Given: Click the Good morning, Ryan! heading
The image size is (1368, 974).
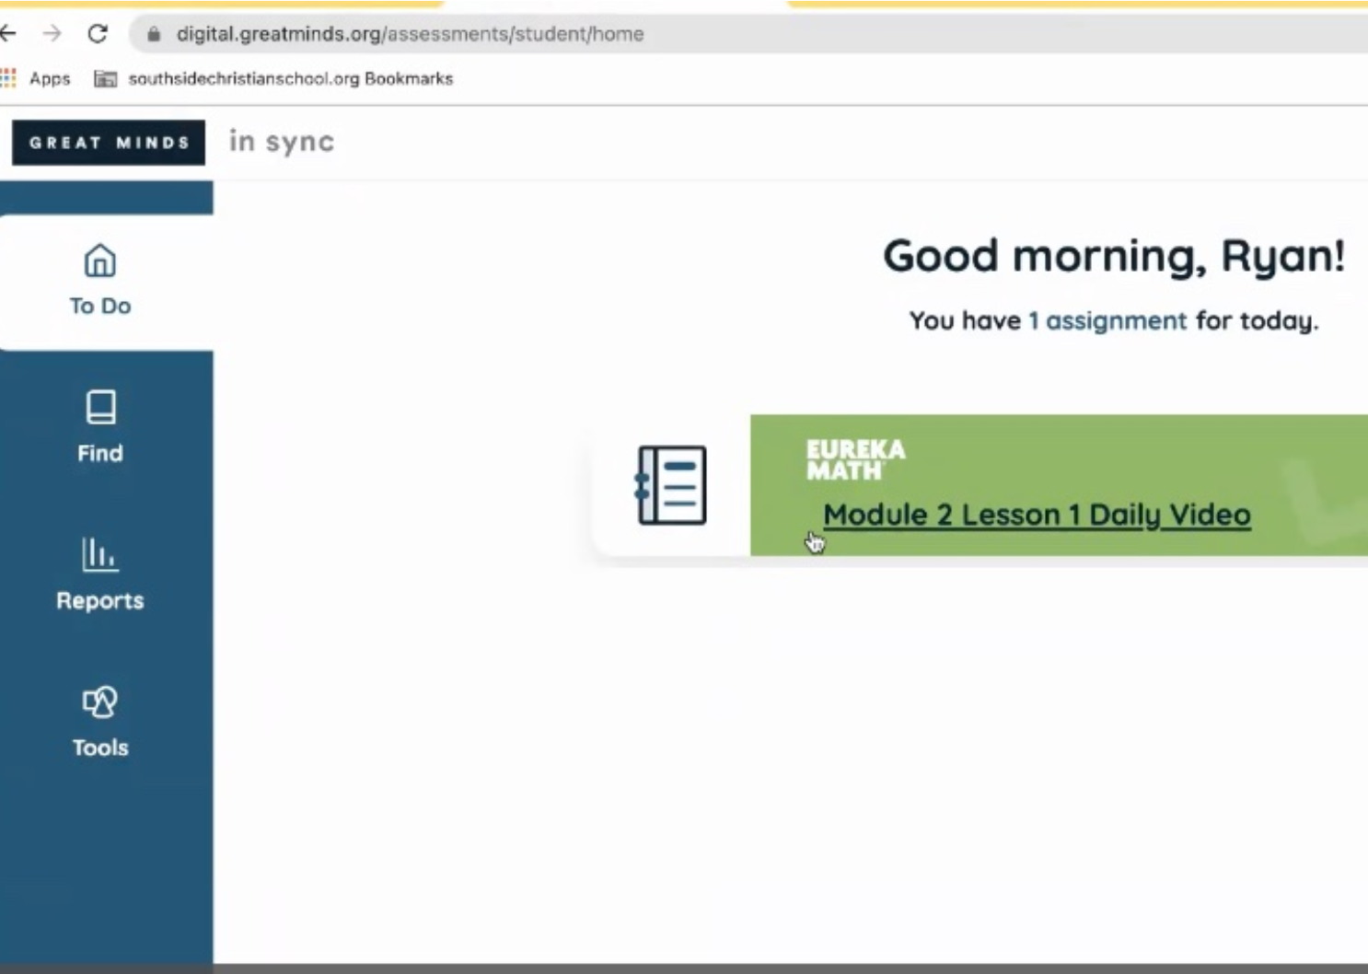Looking at the screenshot, I should (x=1114, y=256).
